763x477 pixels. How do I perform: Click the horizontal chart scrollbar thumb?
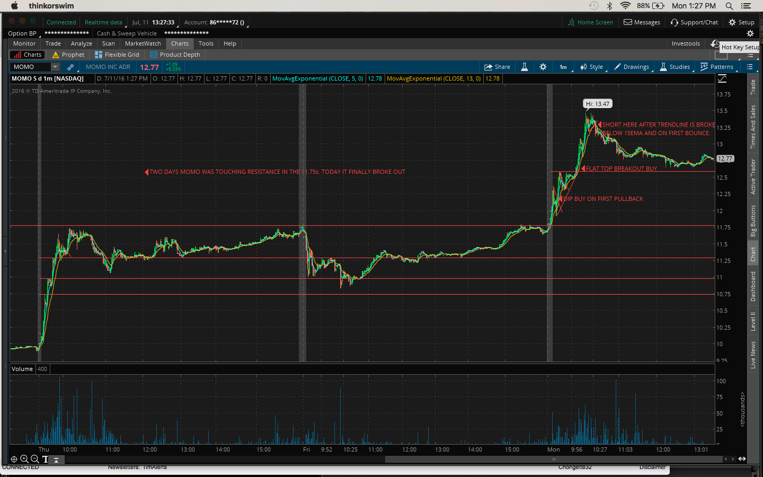(554, 459)
